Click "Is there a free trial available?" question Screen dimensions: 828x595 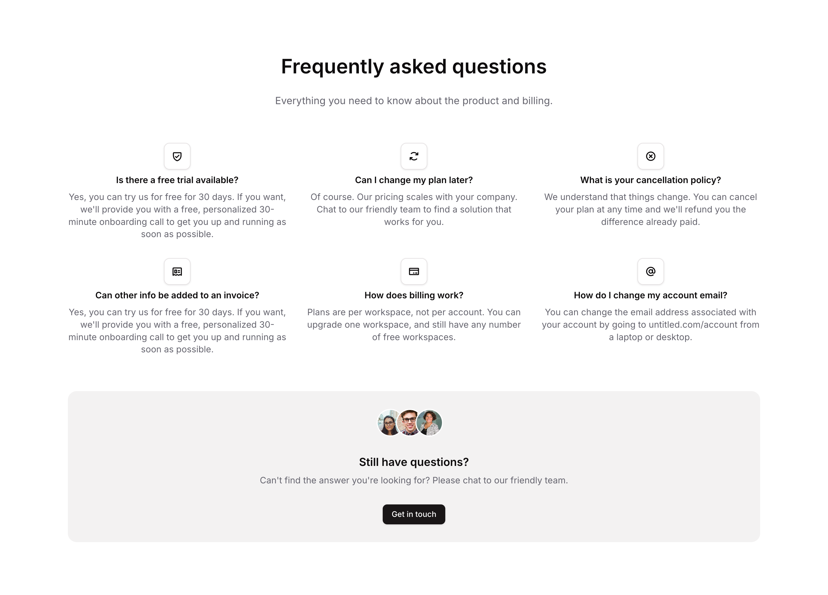(x=177, y=180)
